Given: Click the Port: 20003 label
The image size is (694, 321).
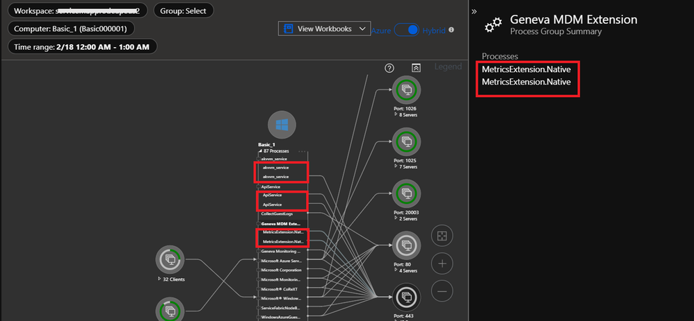Looking at the screenshot, I should [x=405, y=212].
